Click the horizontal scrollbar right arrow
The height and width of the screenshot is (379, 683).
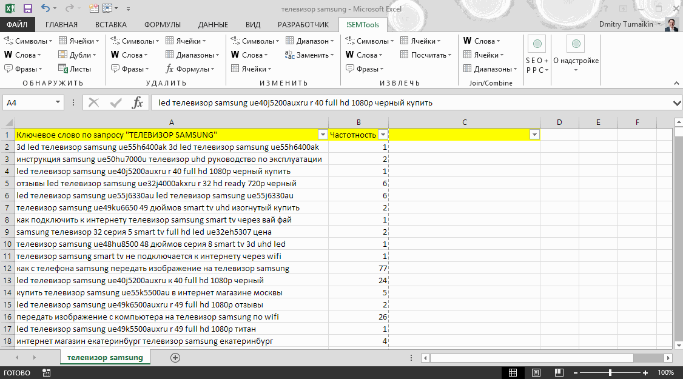coord(668,358)
